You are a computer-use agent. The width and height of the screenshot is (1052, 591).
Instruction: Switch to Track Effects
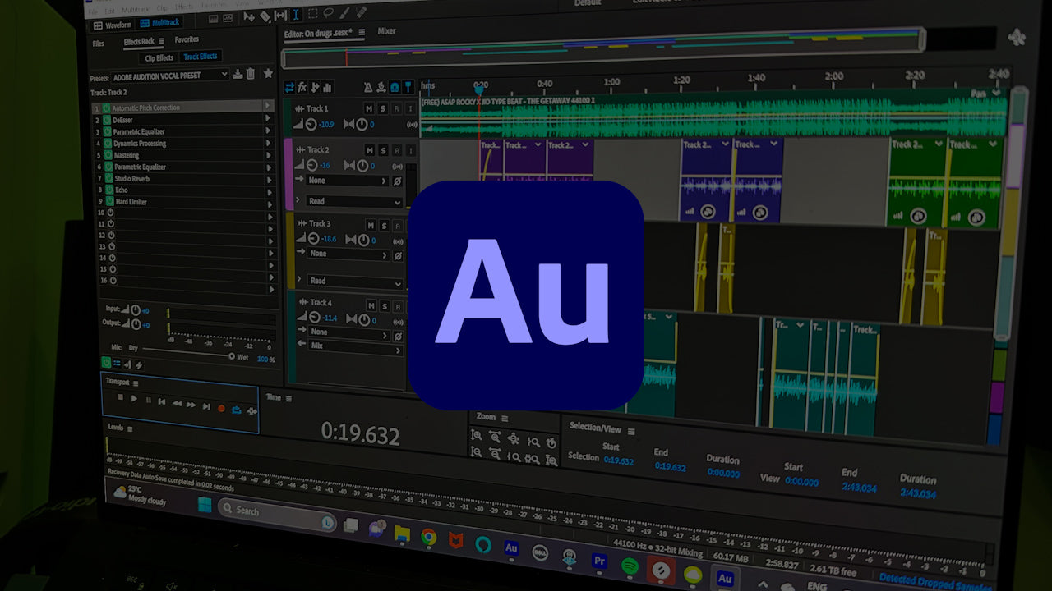(x=201, y=57)
